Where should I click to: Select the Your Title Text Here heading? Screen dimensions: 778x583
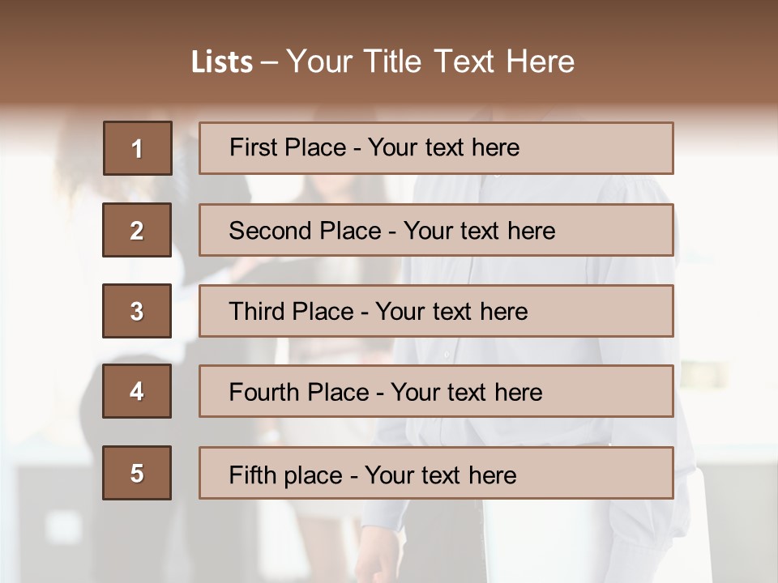tap(430, 62)
